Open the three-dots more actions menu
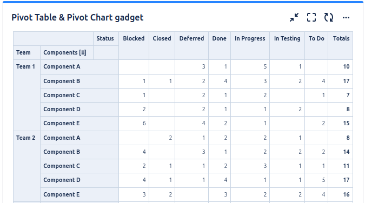 [x=346, y=17]
